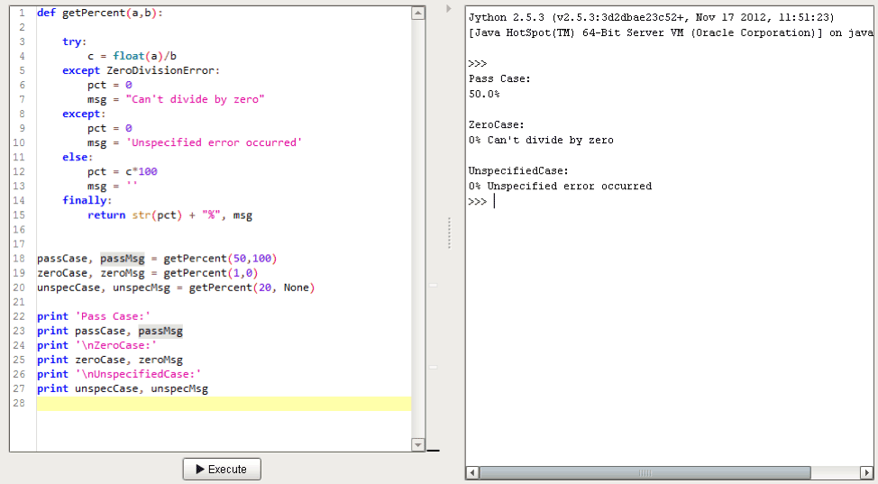878x484 pixels.
Task: Click 'print unspecCase, unspecMsg' on line 27
Action: [x=123, y=388]
